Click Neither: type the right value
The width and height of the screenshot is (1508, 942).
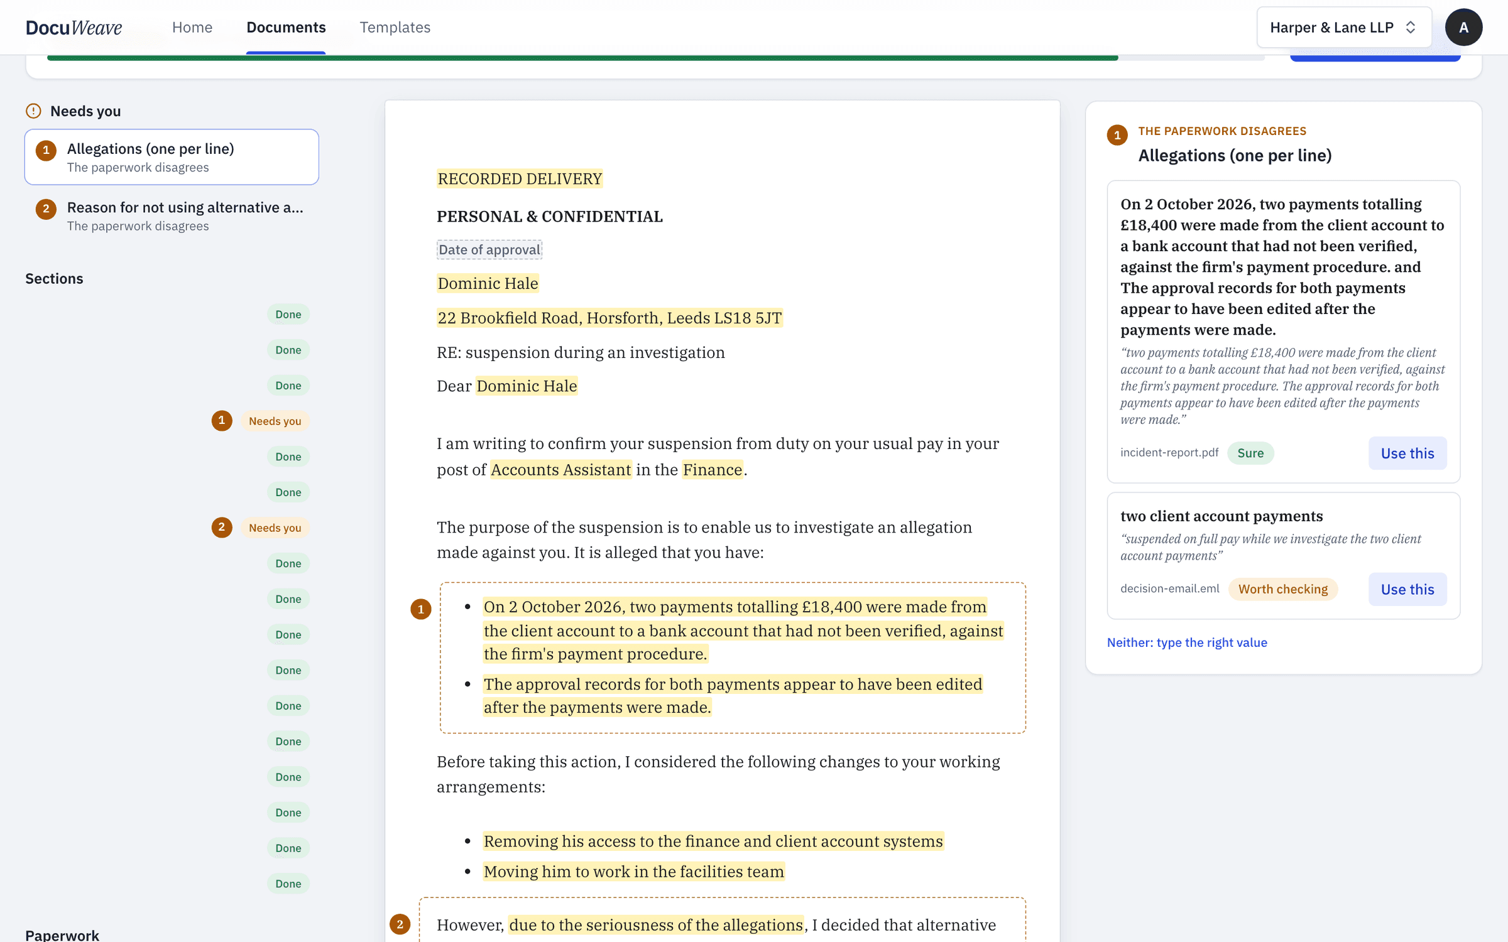point(1186,642)
